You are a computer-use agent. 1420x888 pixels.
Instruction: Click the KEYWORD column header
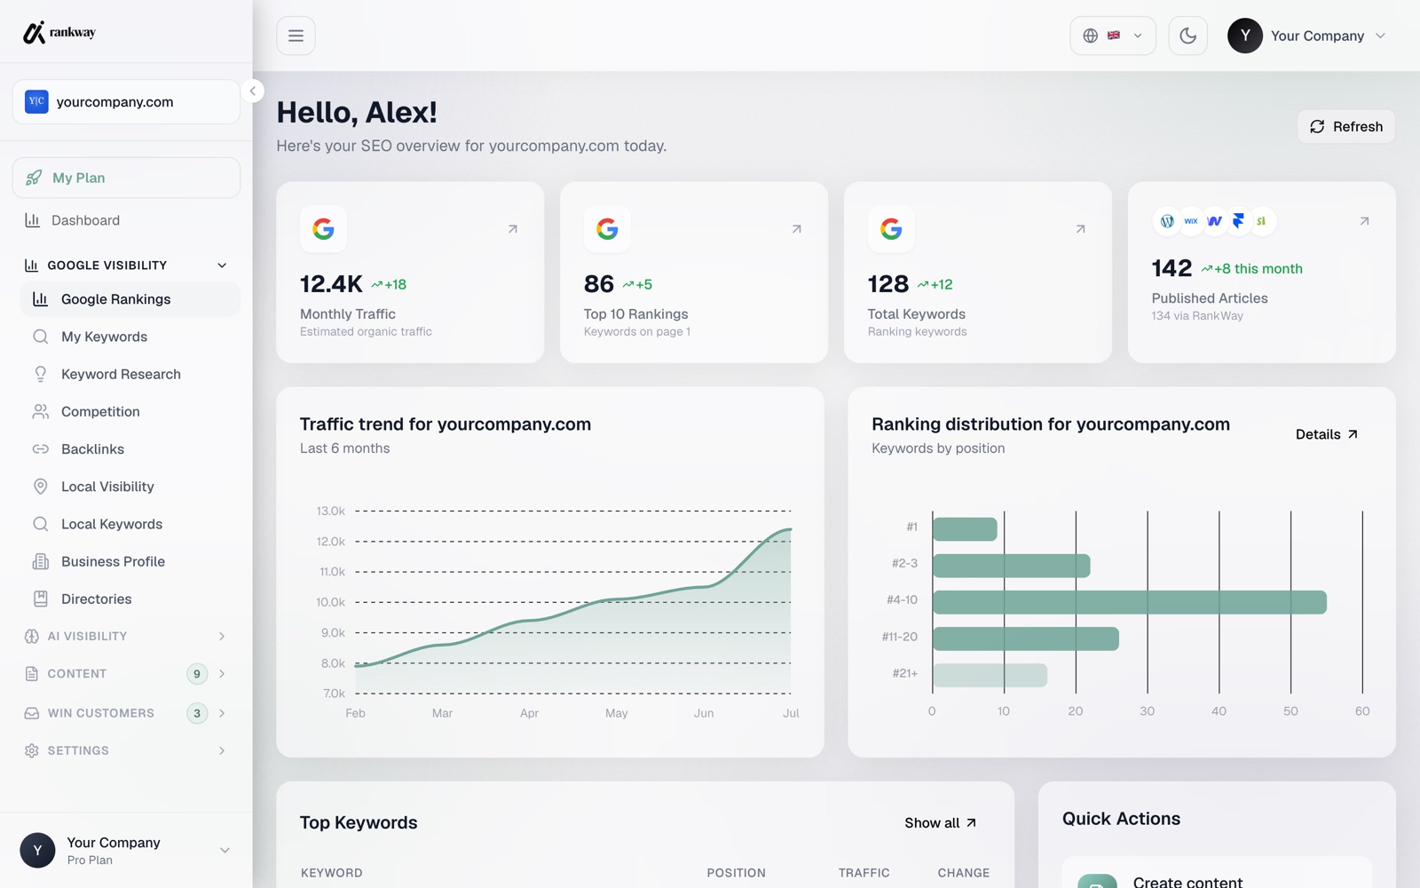[x=331, y=873]
